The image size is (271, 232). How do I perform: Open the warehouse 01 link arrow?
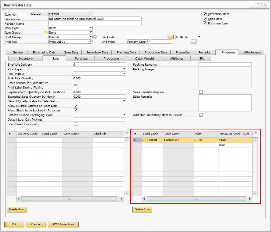click(x=196, y=140)
